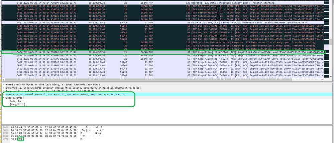Expand the Ethernet II details node
The image size is (334, 143).
pos(4,88)
